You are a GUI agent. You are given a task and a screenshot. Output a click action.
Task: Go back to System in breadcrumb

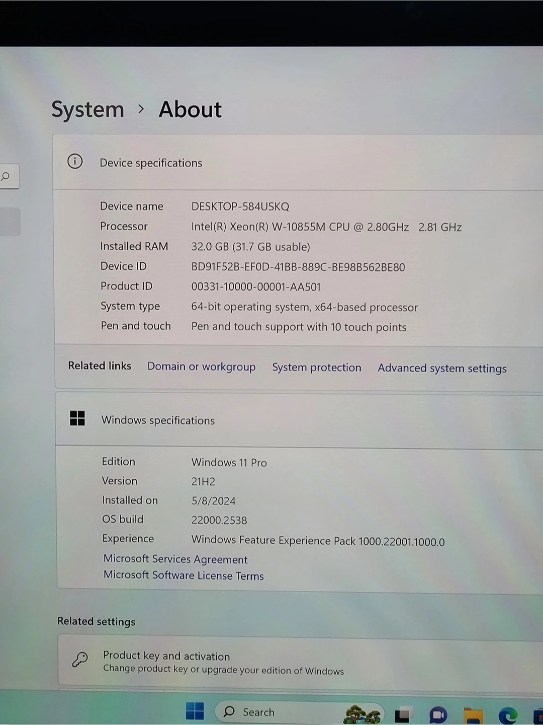[87, 109]
